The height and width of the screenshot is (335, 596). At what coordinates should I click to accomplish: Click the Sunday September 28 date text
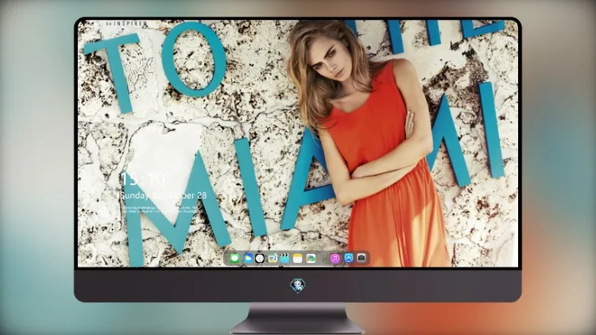pyautogui.click(x=163, y=195)
